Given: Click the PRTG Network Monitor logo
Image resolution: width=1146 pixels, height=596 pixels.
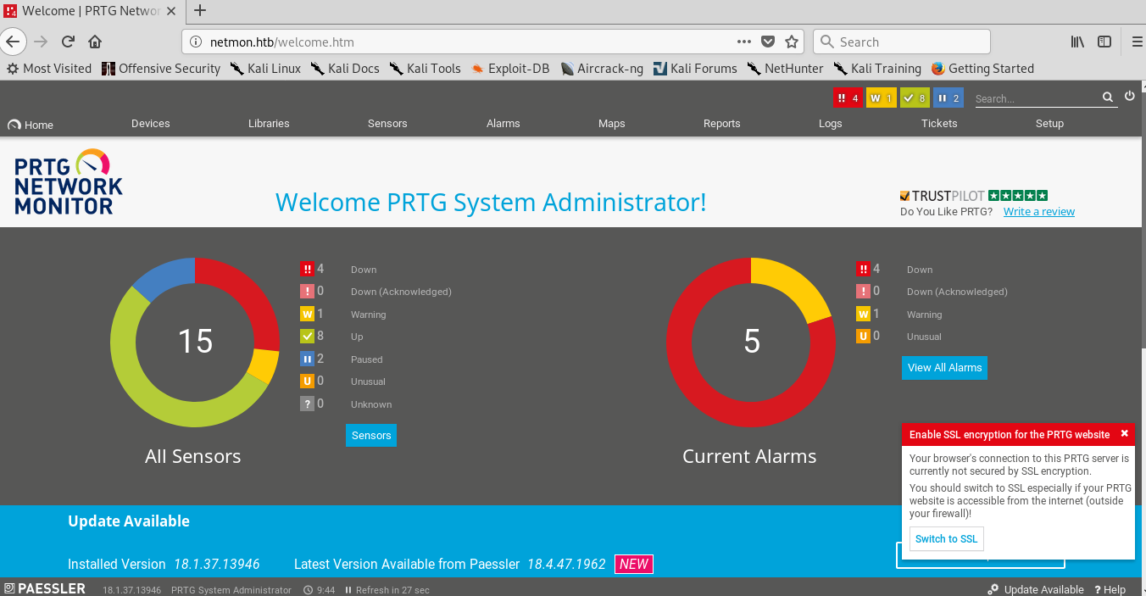Looking at the screenshot, I should pyautogui.click(x=69, y=182).
